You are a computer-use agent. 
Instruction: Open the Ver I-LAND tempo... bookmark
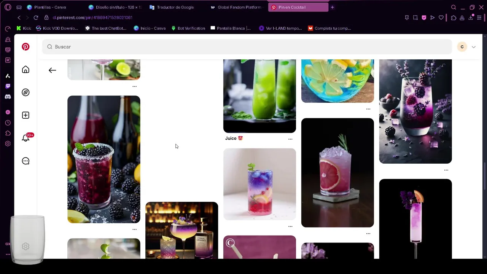click(280, 28)
